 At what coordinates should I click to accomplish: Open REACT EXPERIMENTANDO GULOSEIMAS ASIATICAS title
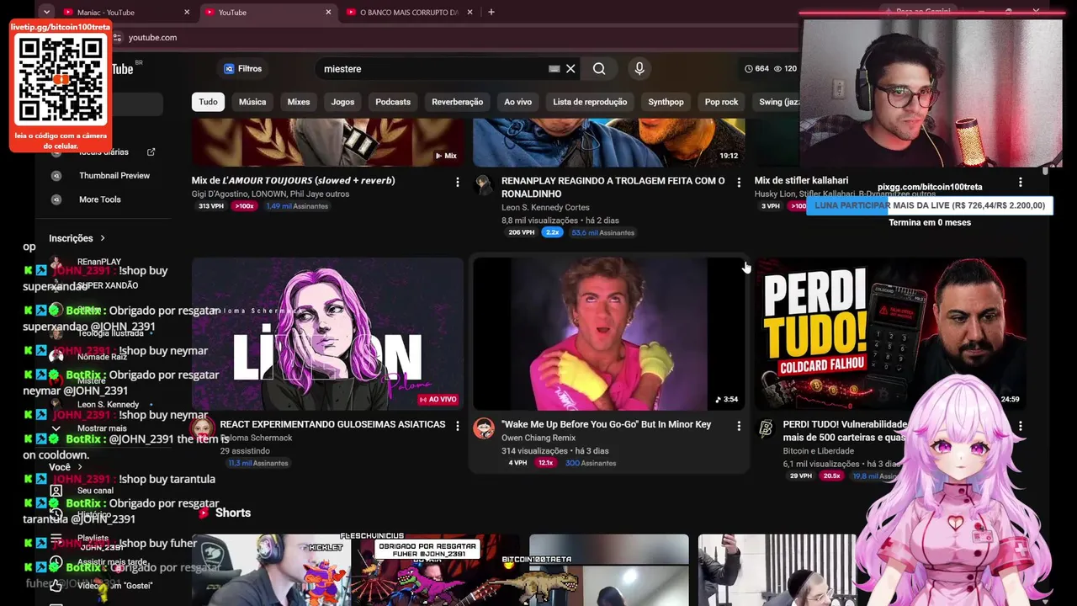[x=333, y=425]
